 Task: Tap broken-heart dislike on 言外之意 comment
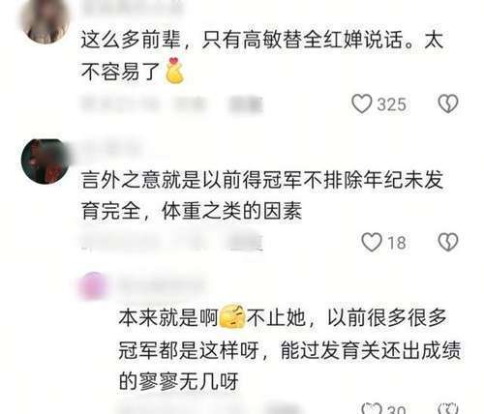(x=448, y=242)
